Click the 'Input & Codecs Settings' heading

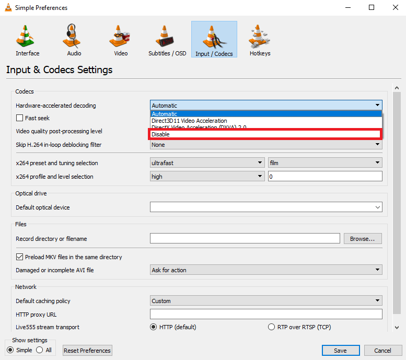coord(59,69)
